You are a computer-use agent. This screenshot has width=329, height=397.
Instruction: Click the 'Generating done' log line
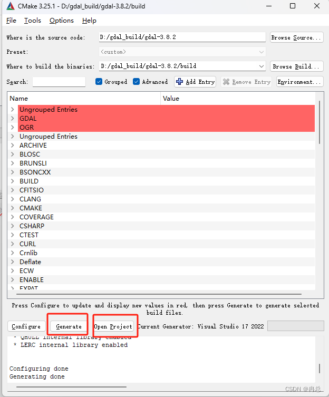pos(37,376)
